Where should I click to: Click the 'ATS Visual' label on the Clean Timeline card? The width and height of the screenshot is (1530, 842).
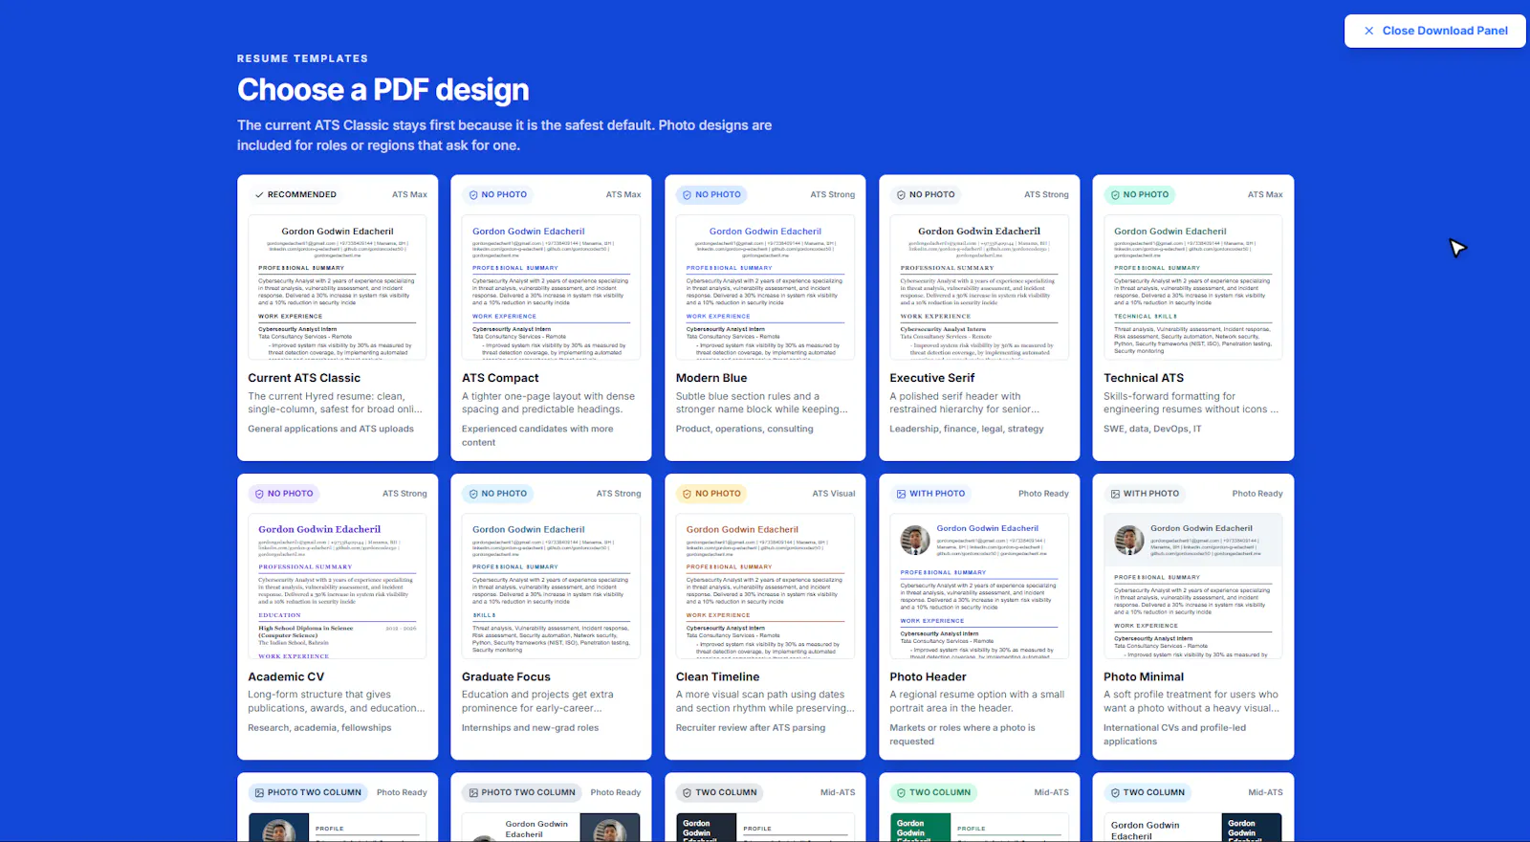834,494
